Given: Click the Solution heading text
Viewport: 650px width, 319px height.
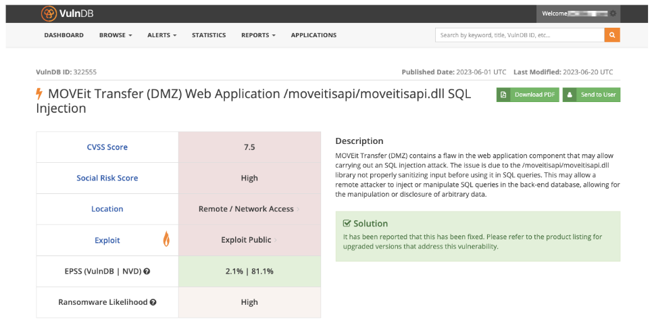Looking at the screenshot, I should coord(370,223).
